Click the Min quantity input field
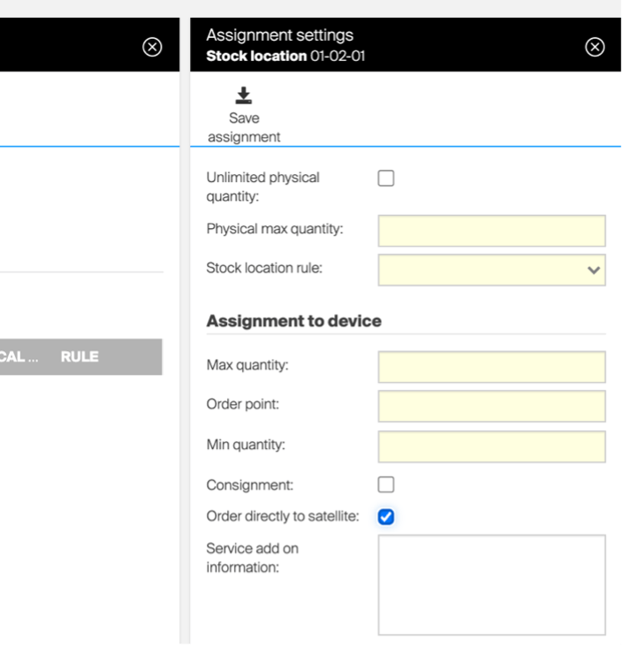Image resolution: width=623 pixels, height=648 pixels. pos(491,446)
